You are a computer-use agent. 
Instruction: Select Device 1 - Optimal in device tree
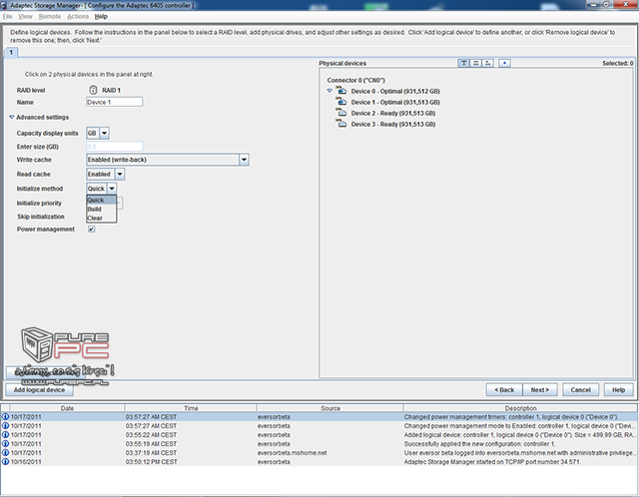pyautogui.click(x=395, y=102)
